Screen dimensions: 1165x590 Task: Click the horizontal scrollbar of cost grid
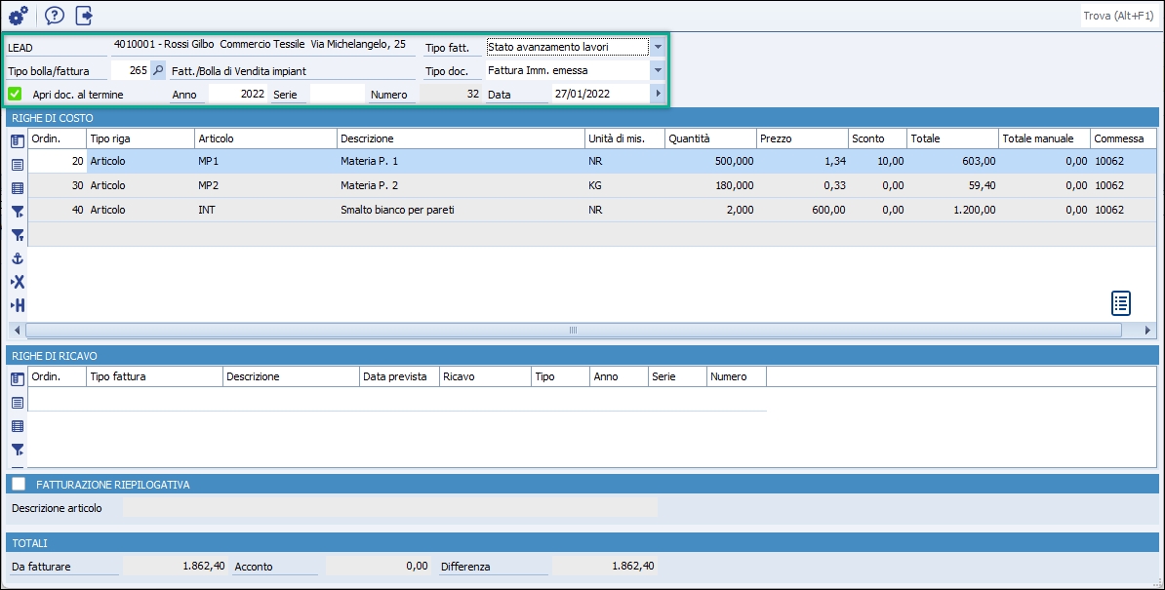(x=573, y=331)
